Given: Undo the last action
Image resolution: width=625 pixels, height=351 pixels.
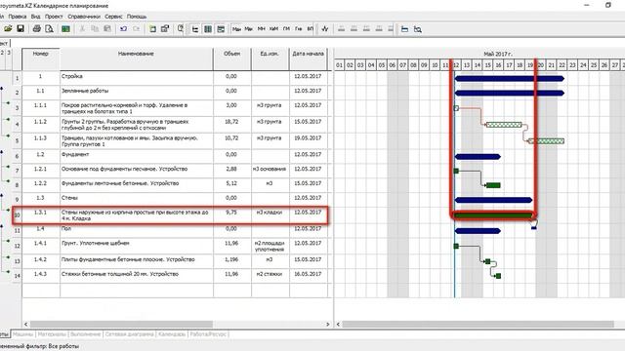Looking at the screenshot, I should [x=124, y=28].
